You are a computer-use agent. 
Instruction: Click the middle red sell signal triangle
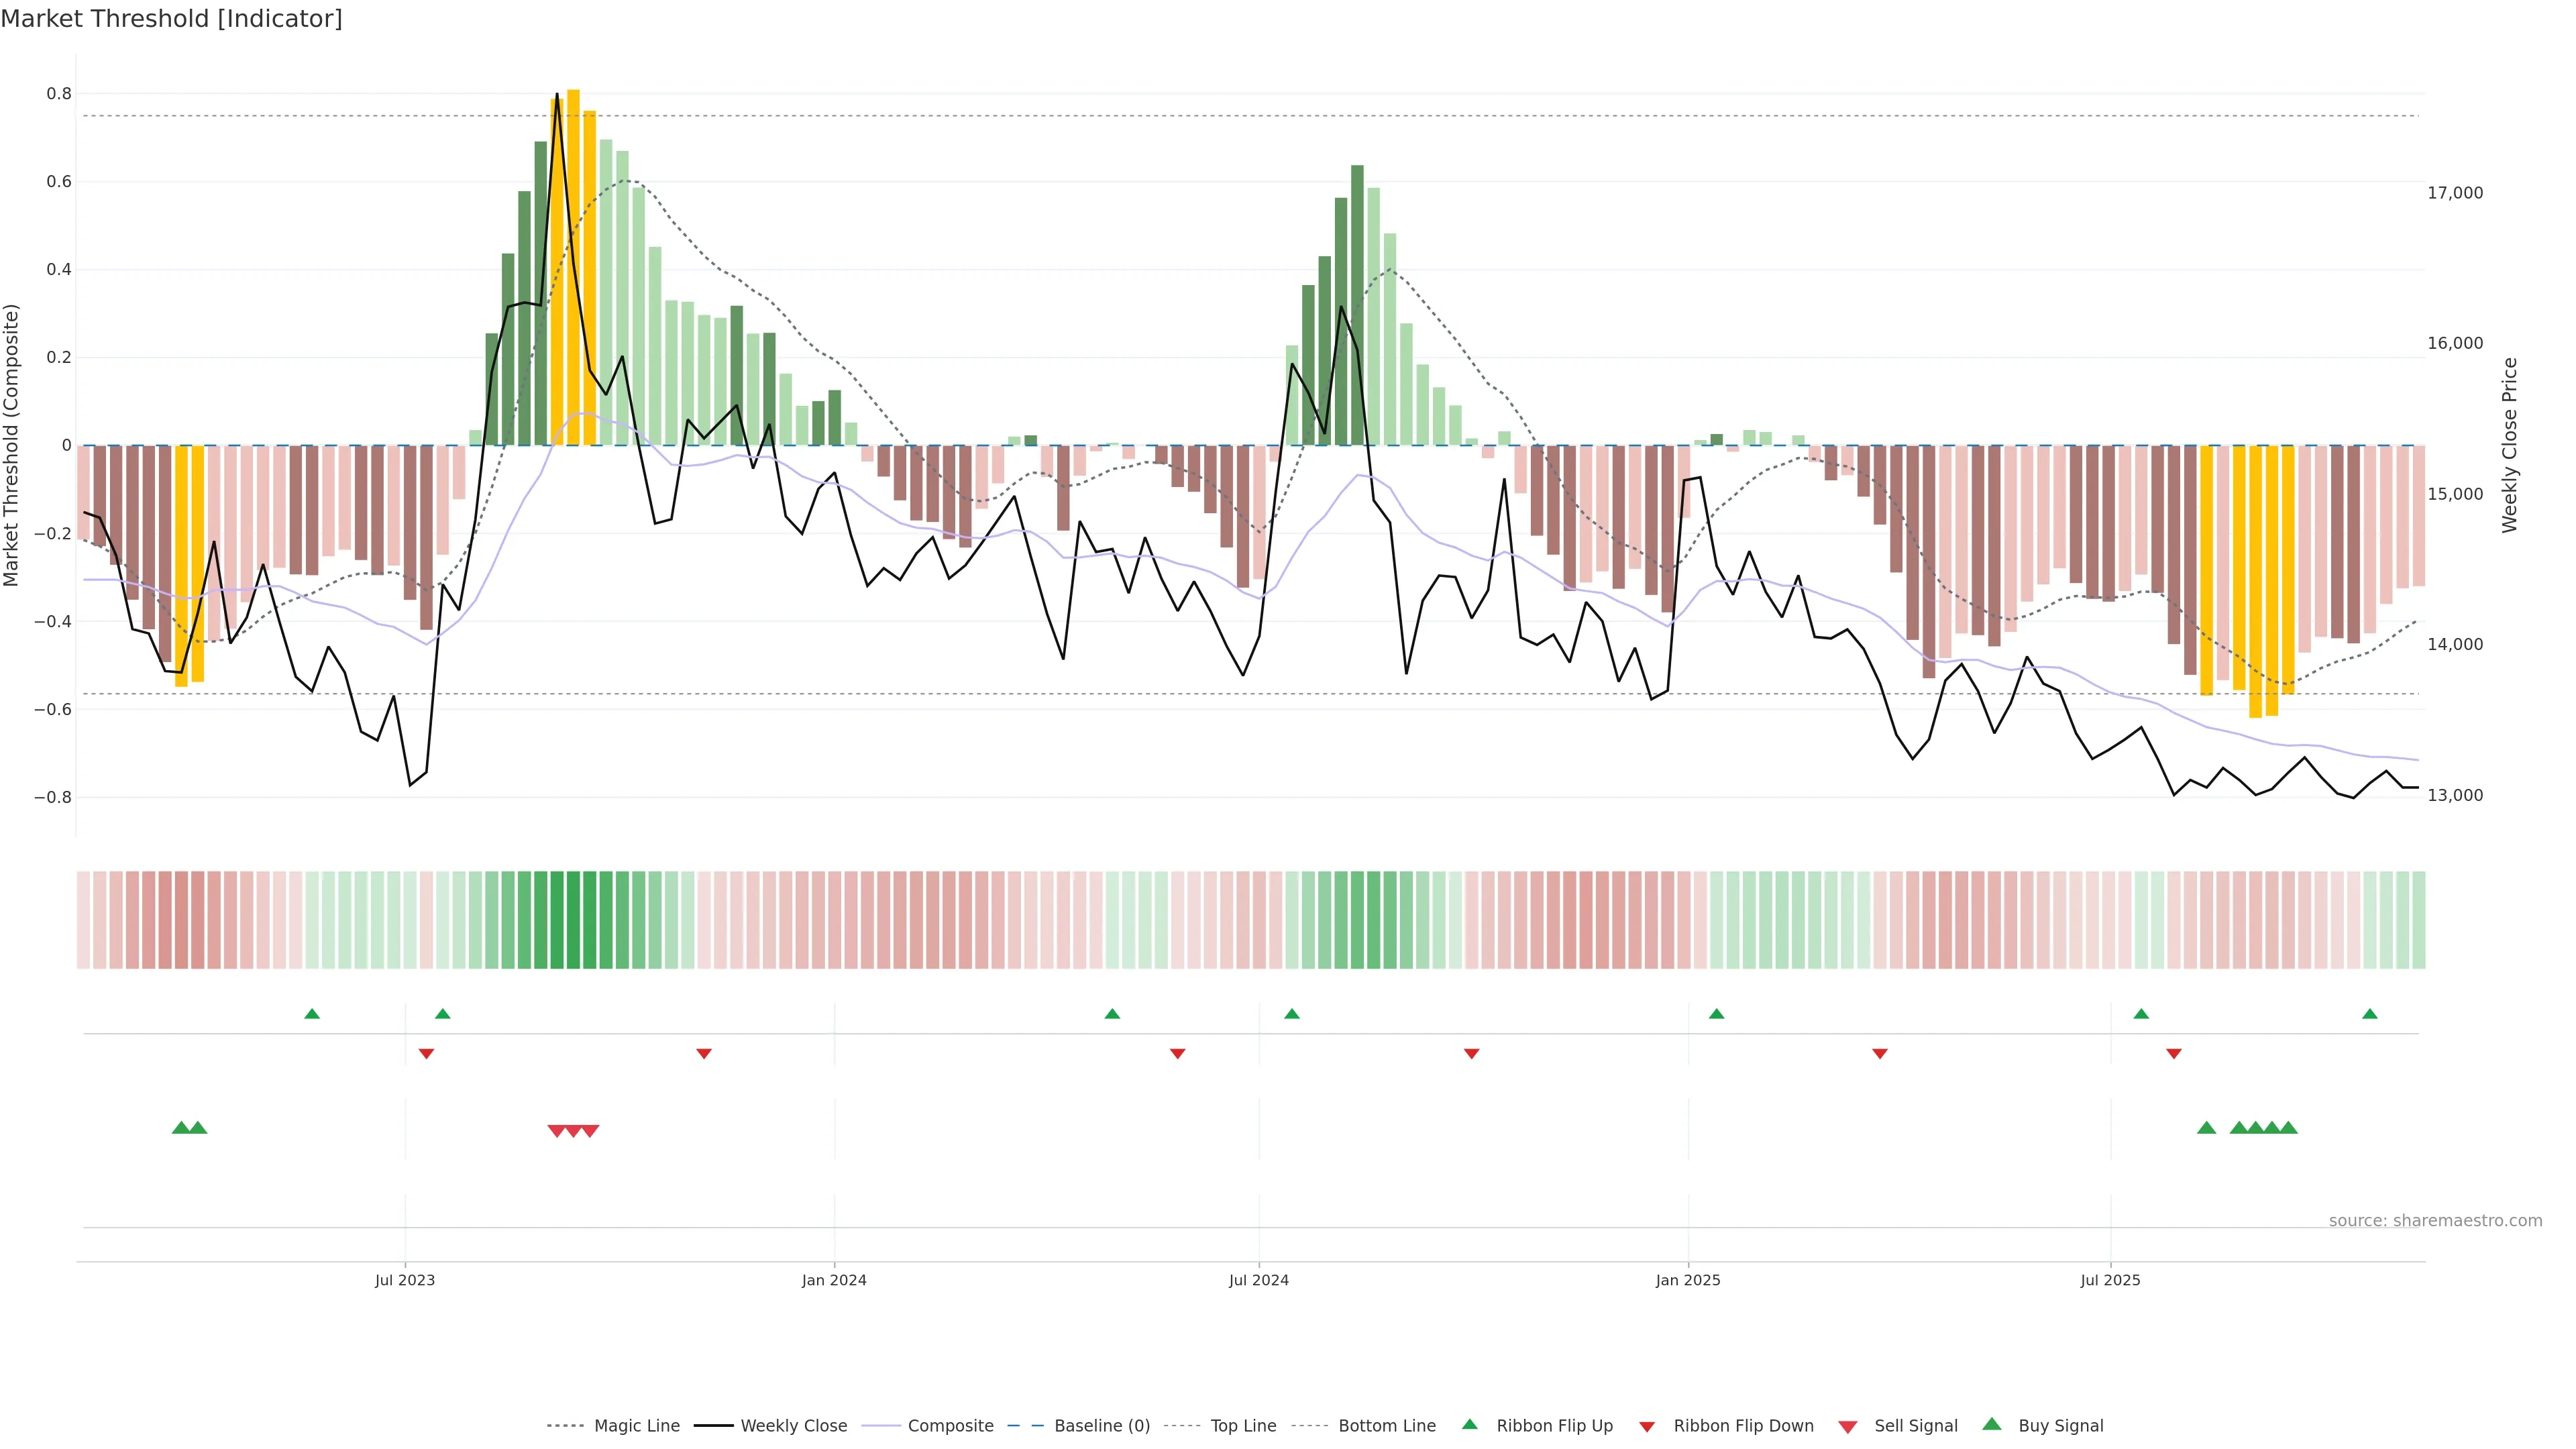(x=574, y=1131)
